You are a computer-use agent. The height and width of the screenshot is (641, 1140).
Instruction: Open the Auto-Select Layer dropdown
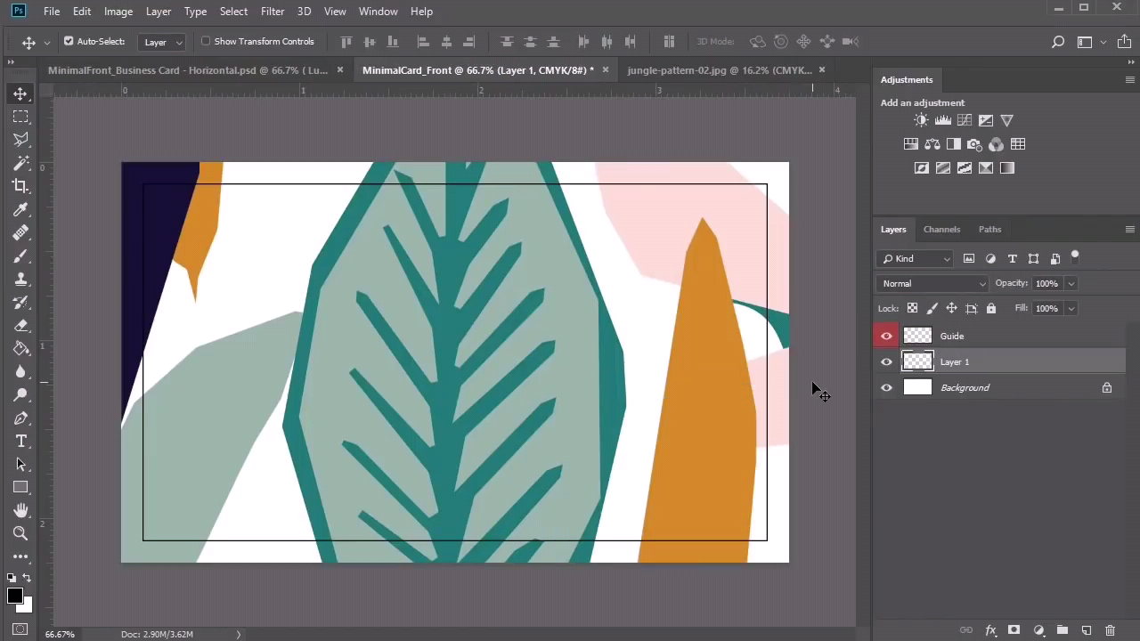coord(163,42)
